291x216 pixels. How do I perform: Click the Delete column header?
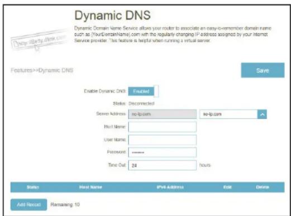(x=263, y=187)
